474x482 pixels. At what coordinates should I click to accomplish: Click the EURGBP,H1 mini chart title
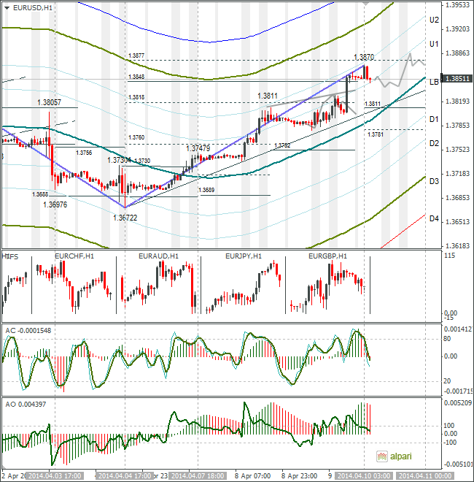327,256
